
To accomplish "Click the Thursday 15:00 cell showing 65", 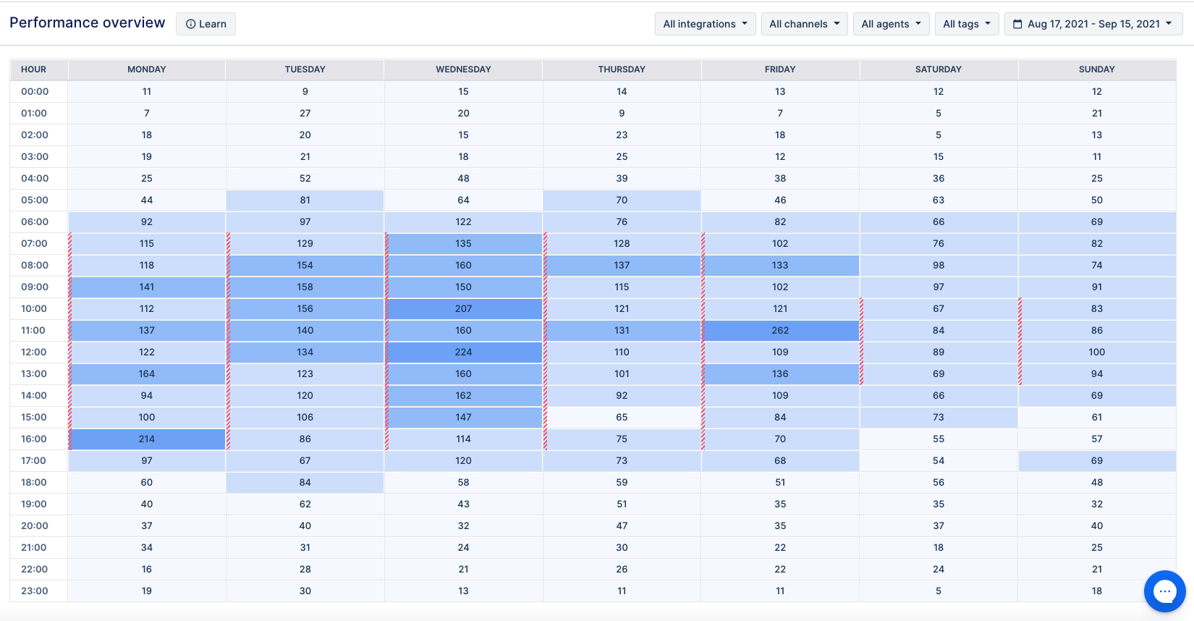I will pyautogui.click(x=622, y=417).
